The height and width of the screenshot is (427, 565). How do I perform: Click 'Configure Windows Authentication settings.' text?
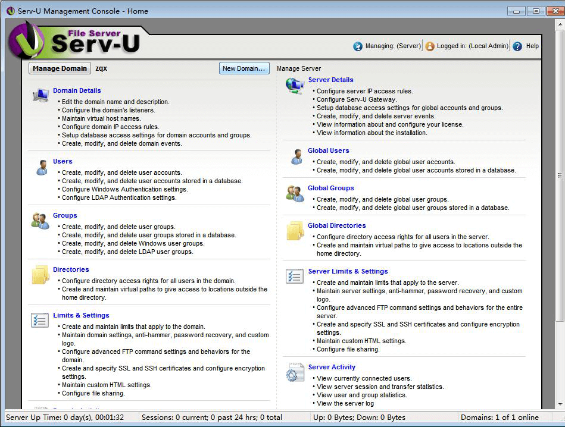pos(125,189)
